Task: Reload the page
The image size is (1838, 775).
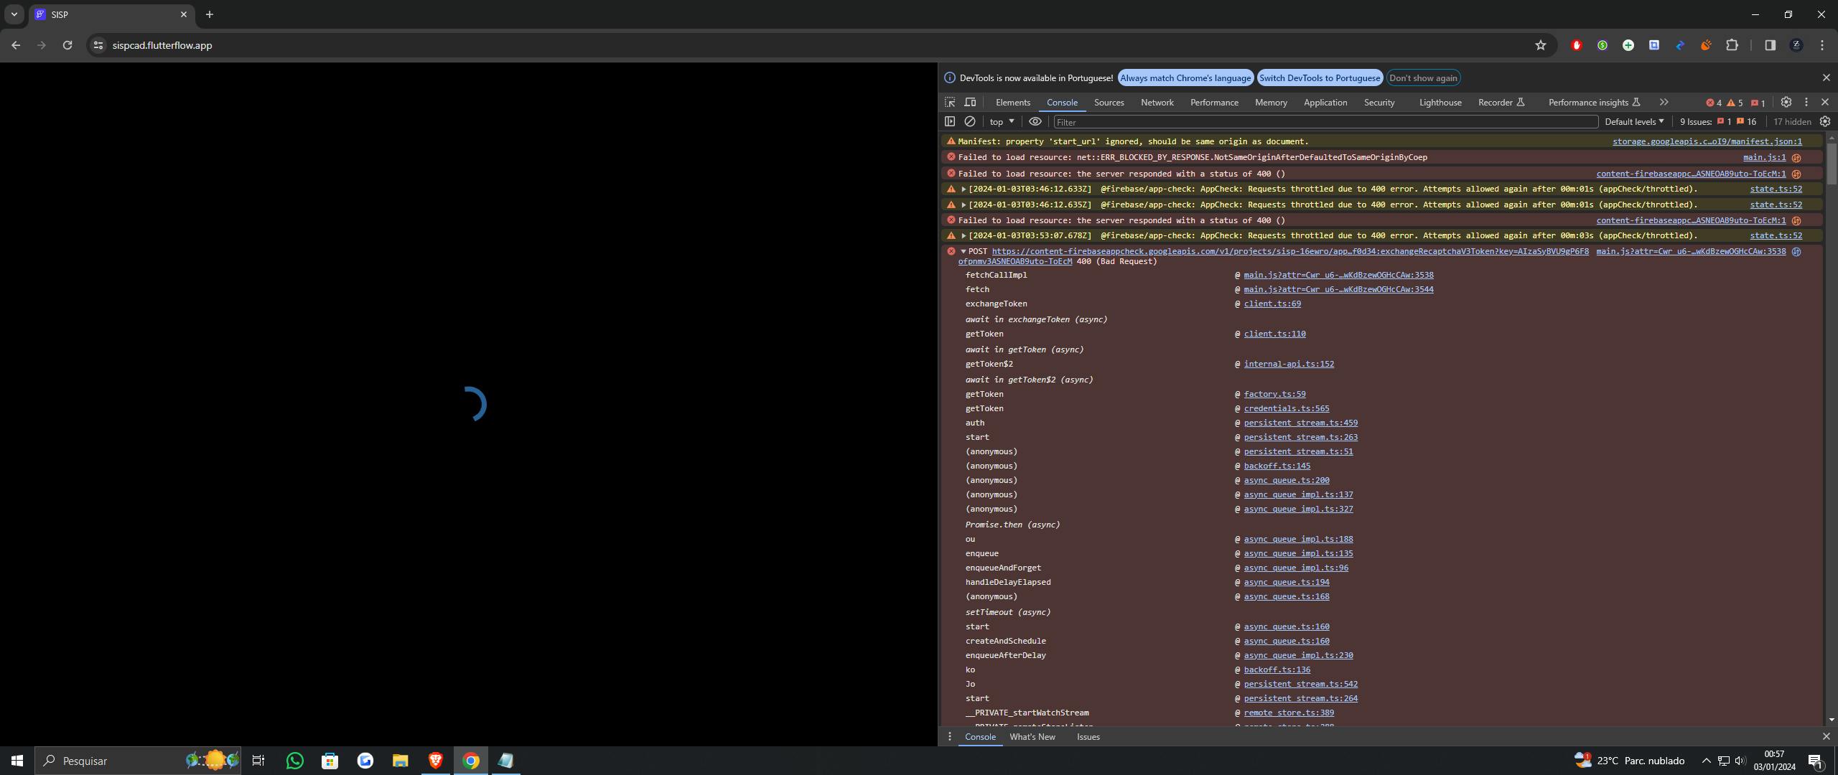Action: 67,45
